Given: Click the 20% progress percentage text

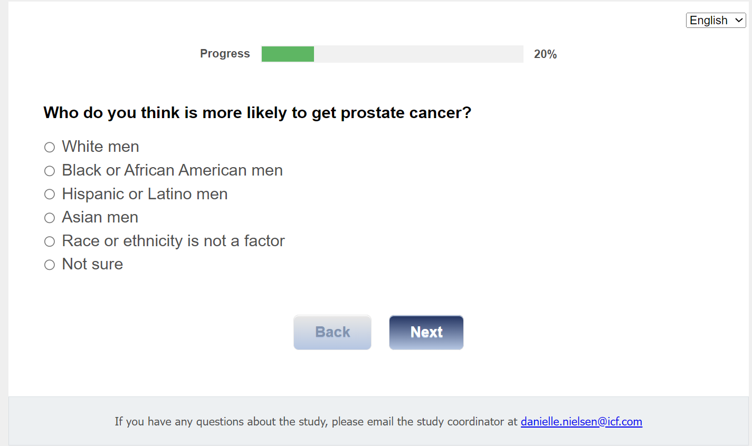Looking at the screenshot, I should coord(545,54).
